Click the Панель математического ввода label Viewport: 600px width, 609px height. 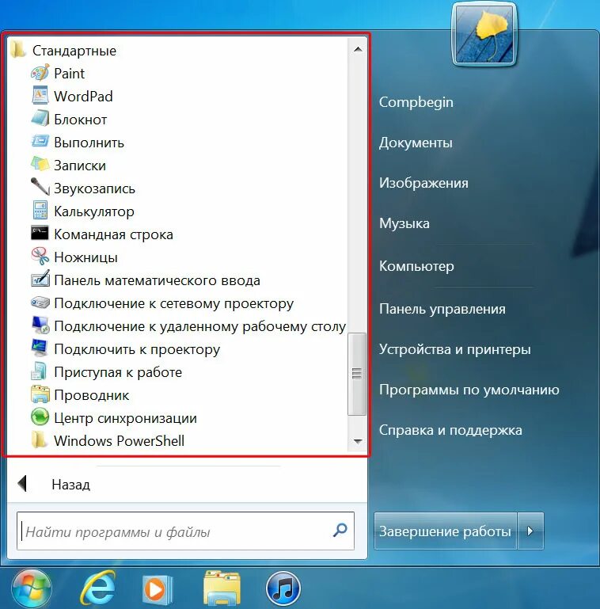tap(157, 280)
